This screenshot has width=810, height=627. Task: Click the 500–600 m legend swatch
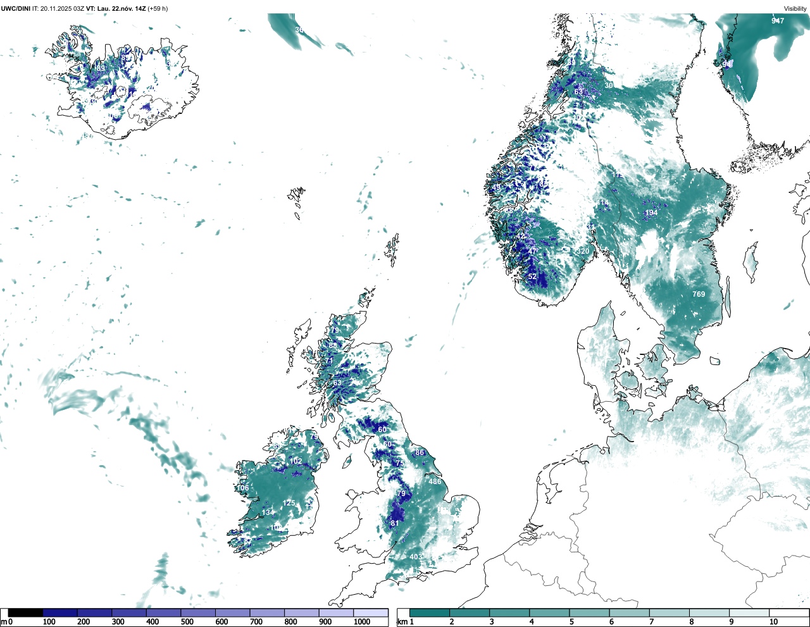click(198, 612)
